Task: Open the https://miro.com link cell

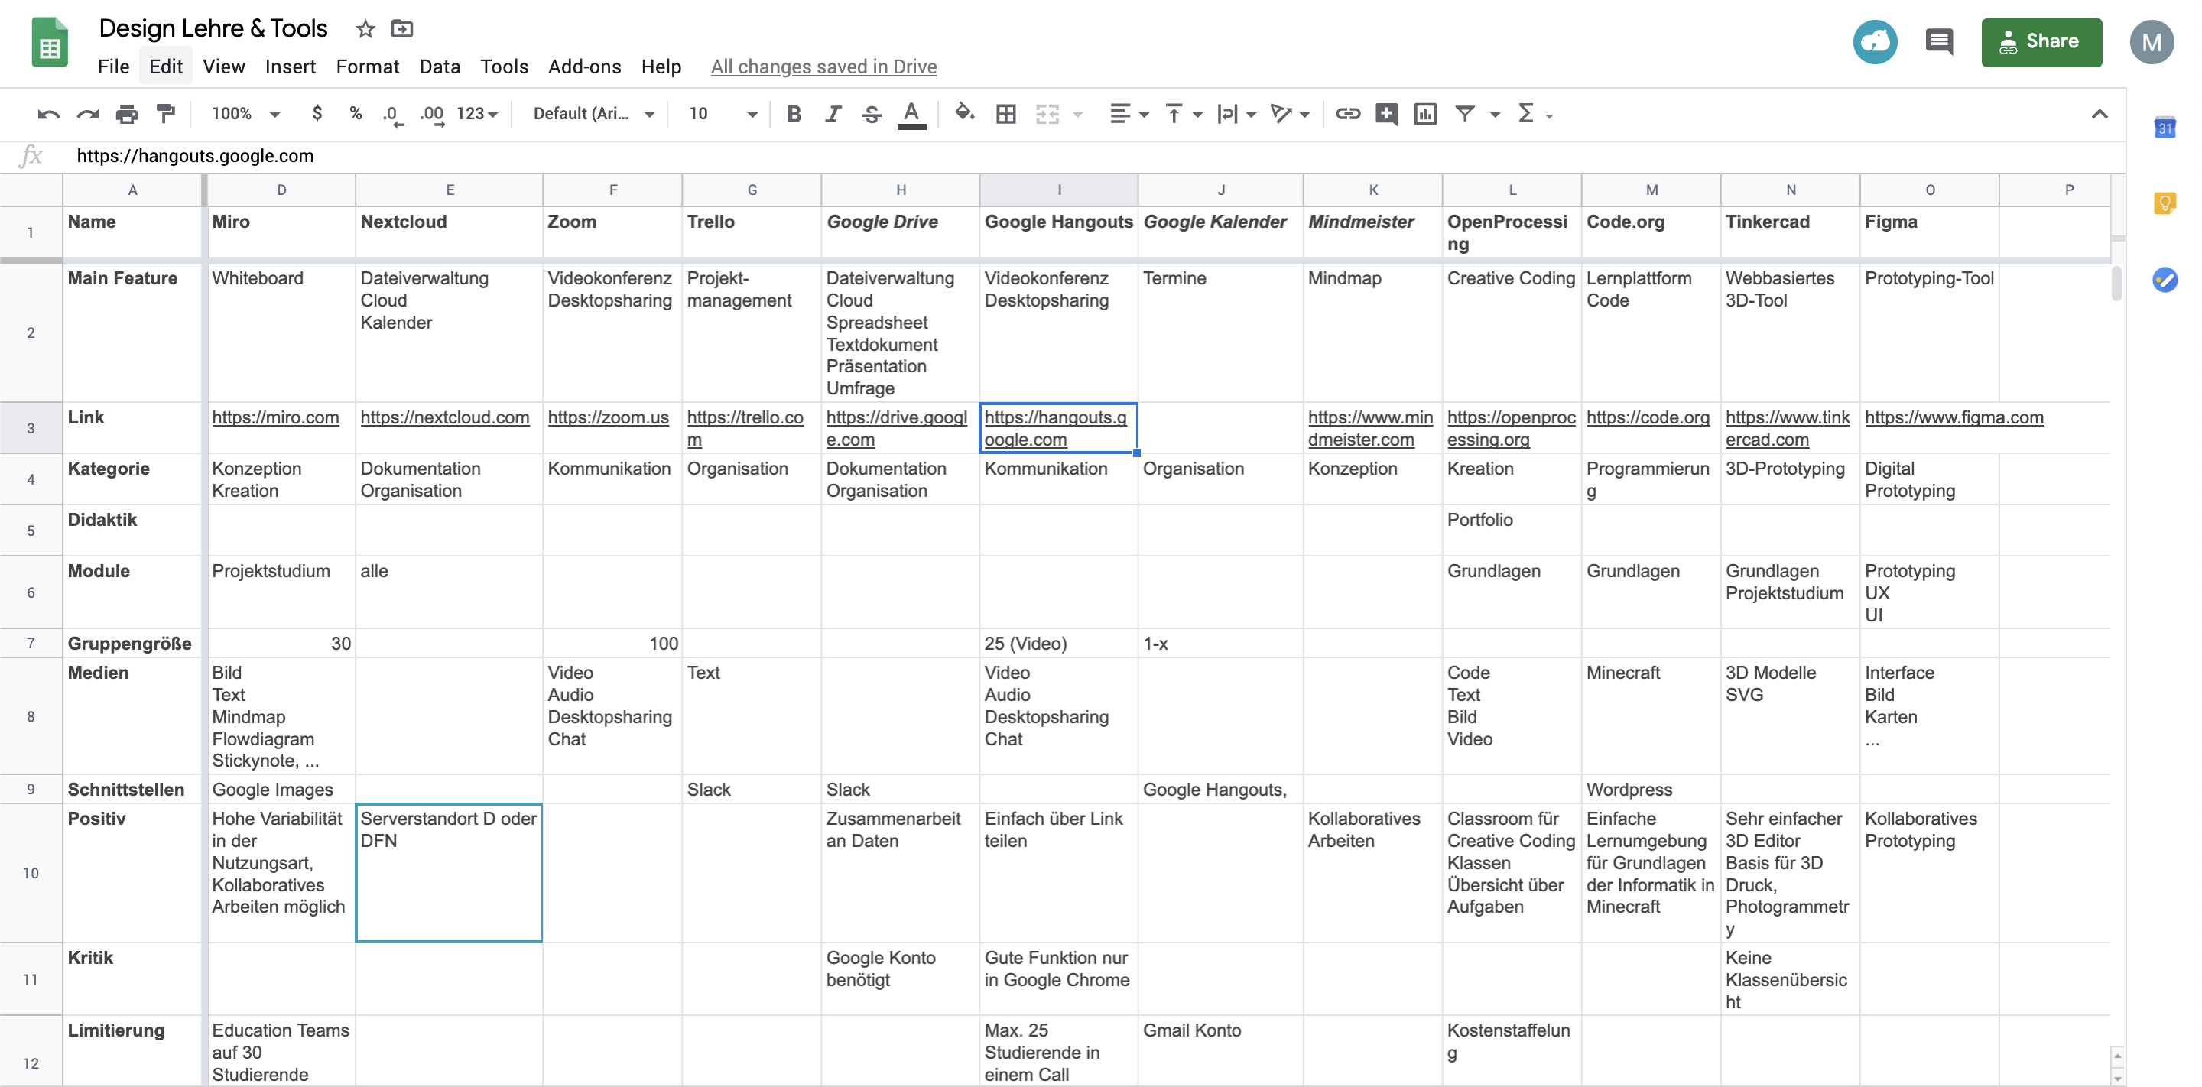Action: 275,418
